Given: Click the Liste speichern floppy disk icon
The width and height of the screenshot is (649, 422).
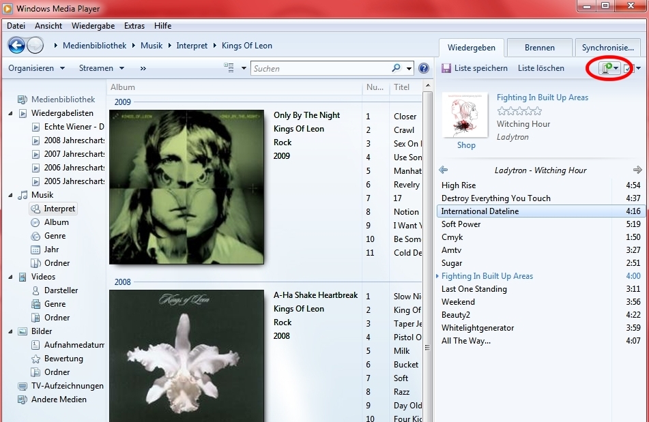Looking at the screenshot, I should point(446,68).
